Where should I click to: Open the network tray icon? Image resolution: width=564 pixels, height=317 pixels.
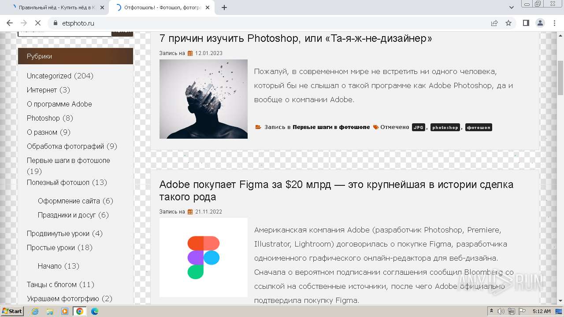(x=511, y=311)
